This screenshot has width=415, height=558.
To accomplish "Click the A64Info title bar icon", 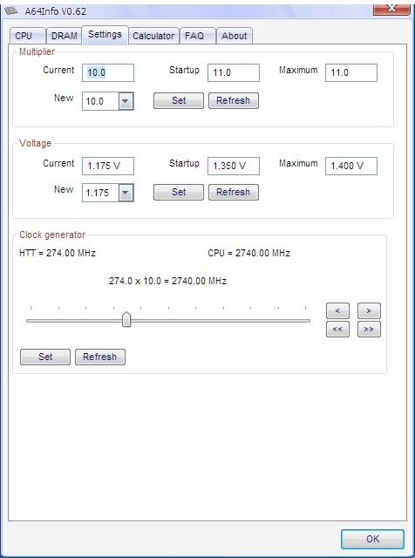I will 10,10.
